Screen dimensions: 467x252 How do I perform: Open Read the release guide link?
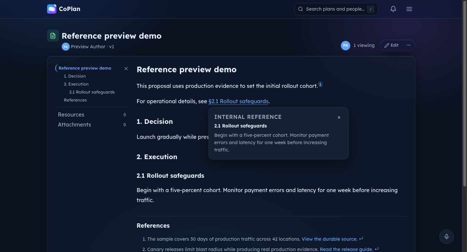pyautogui.click(x=346, y=249)
